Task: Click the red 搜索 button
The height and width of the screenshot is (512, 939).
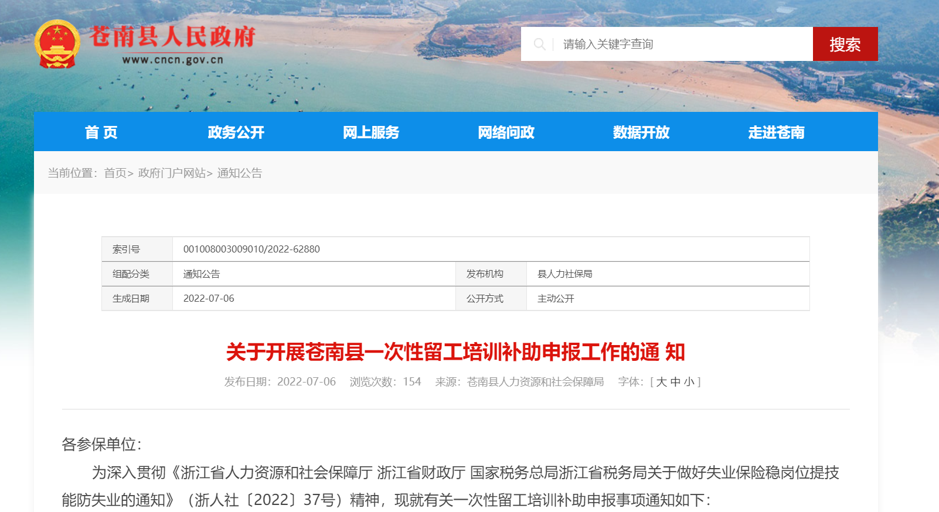Action: [x=845, y=44]
